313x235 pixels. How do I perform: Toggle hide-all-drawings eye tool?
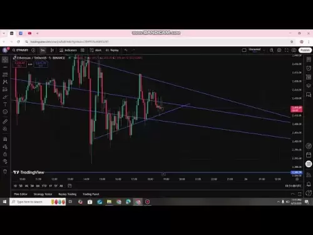[5, 162]
